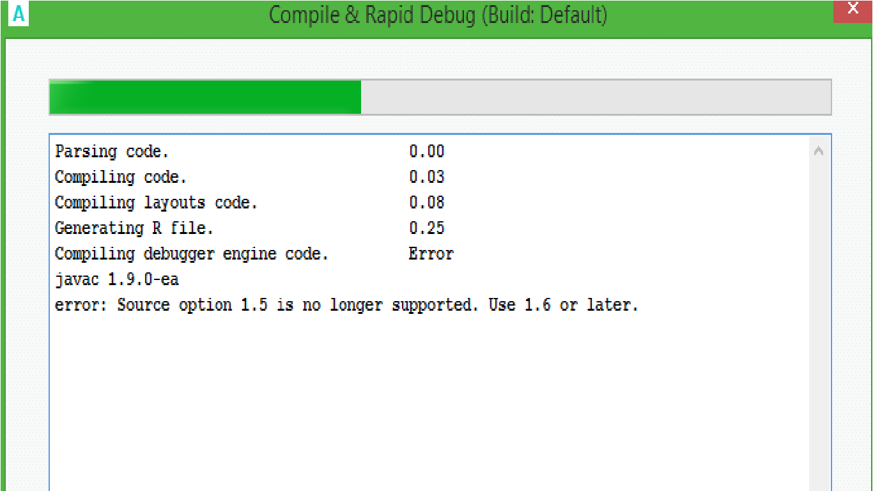Click the 0.08 timing value for layouts
Viewport: 873px width, 491px height.
point(426,203)
